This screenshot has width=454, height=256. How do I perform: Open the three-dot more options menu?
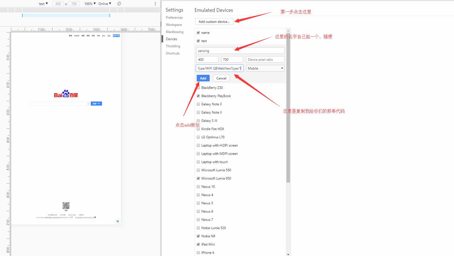pos(155,4)
